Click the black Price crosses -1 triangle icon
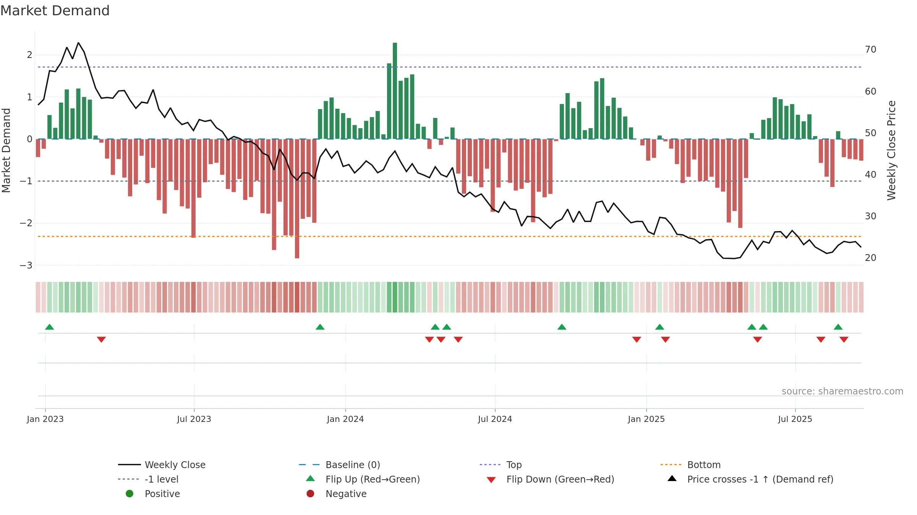The height and width of the screenshot is (515, 917). pyautogui.click(x=672, y=478)
